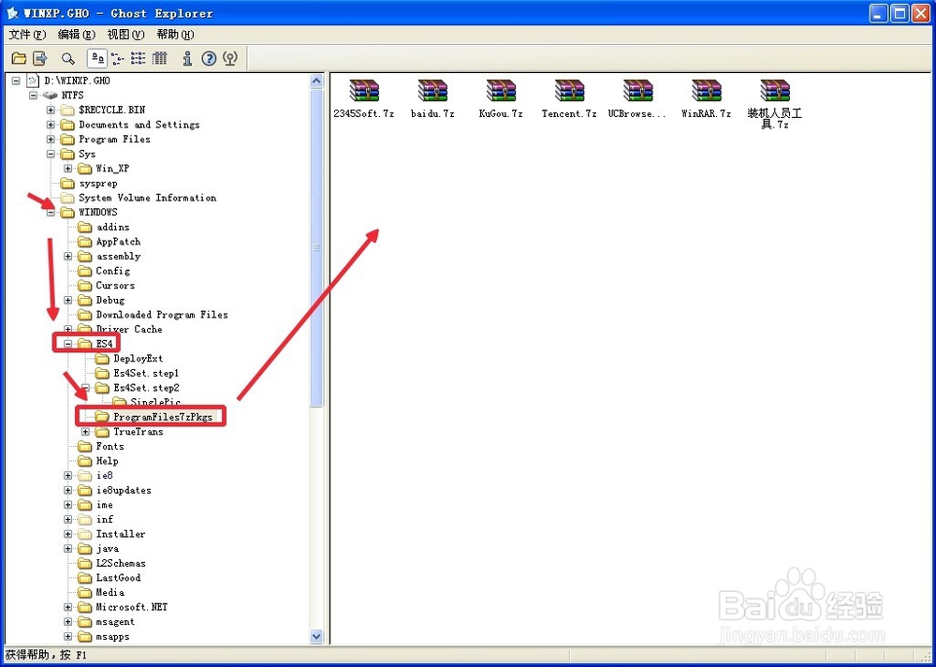The height and width of the screenshot is (667, 936).
Task: Click the question mark help icon
Action: coord(209,58)
